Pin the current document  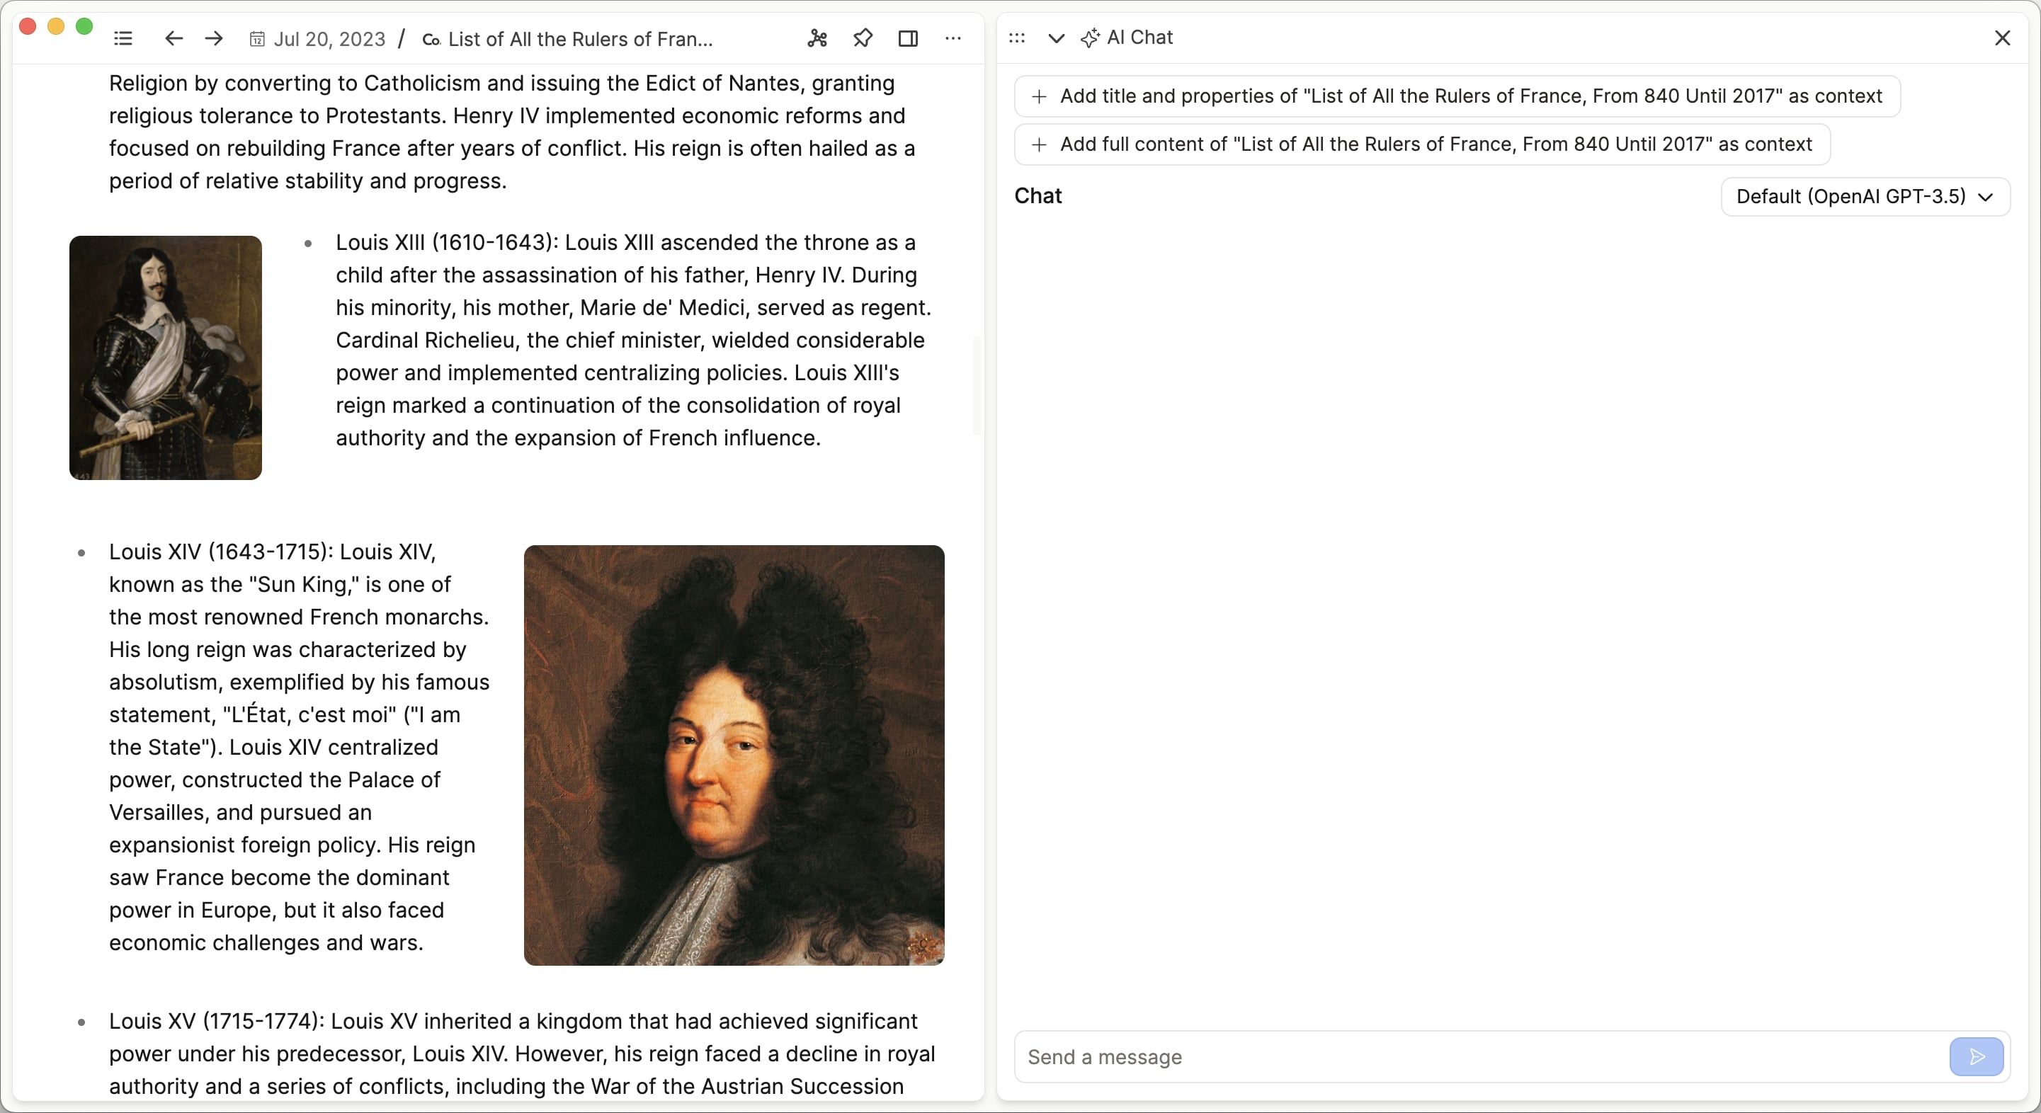[863, 38]
